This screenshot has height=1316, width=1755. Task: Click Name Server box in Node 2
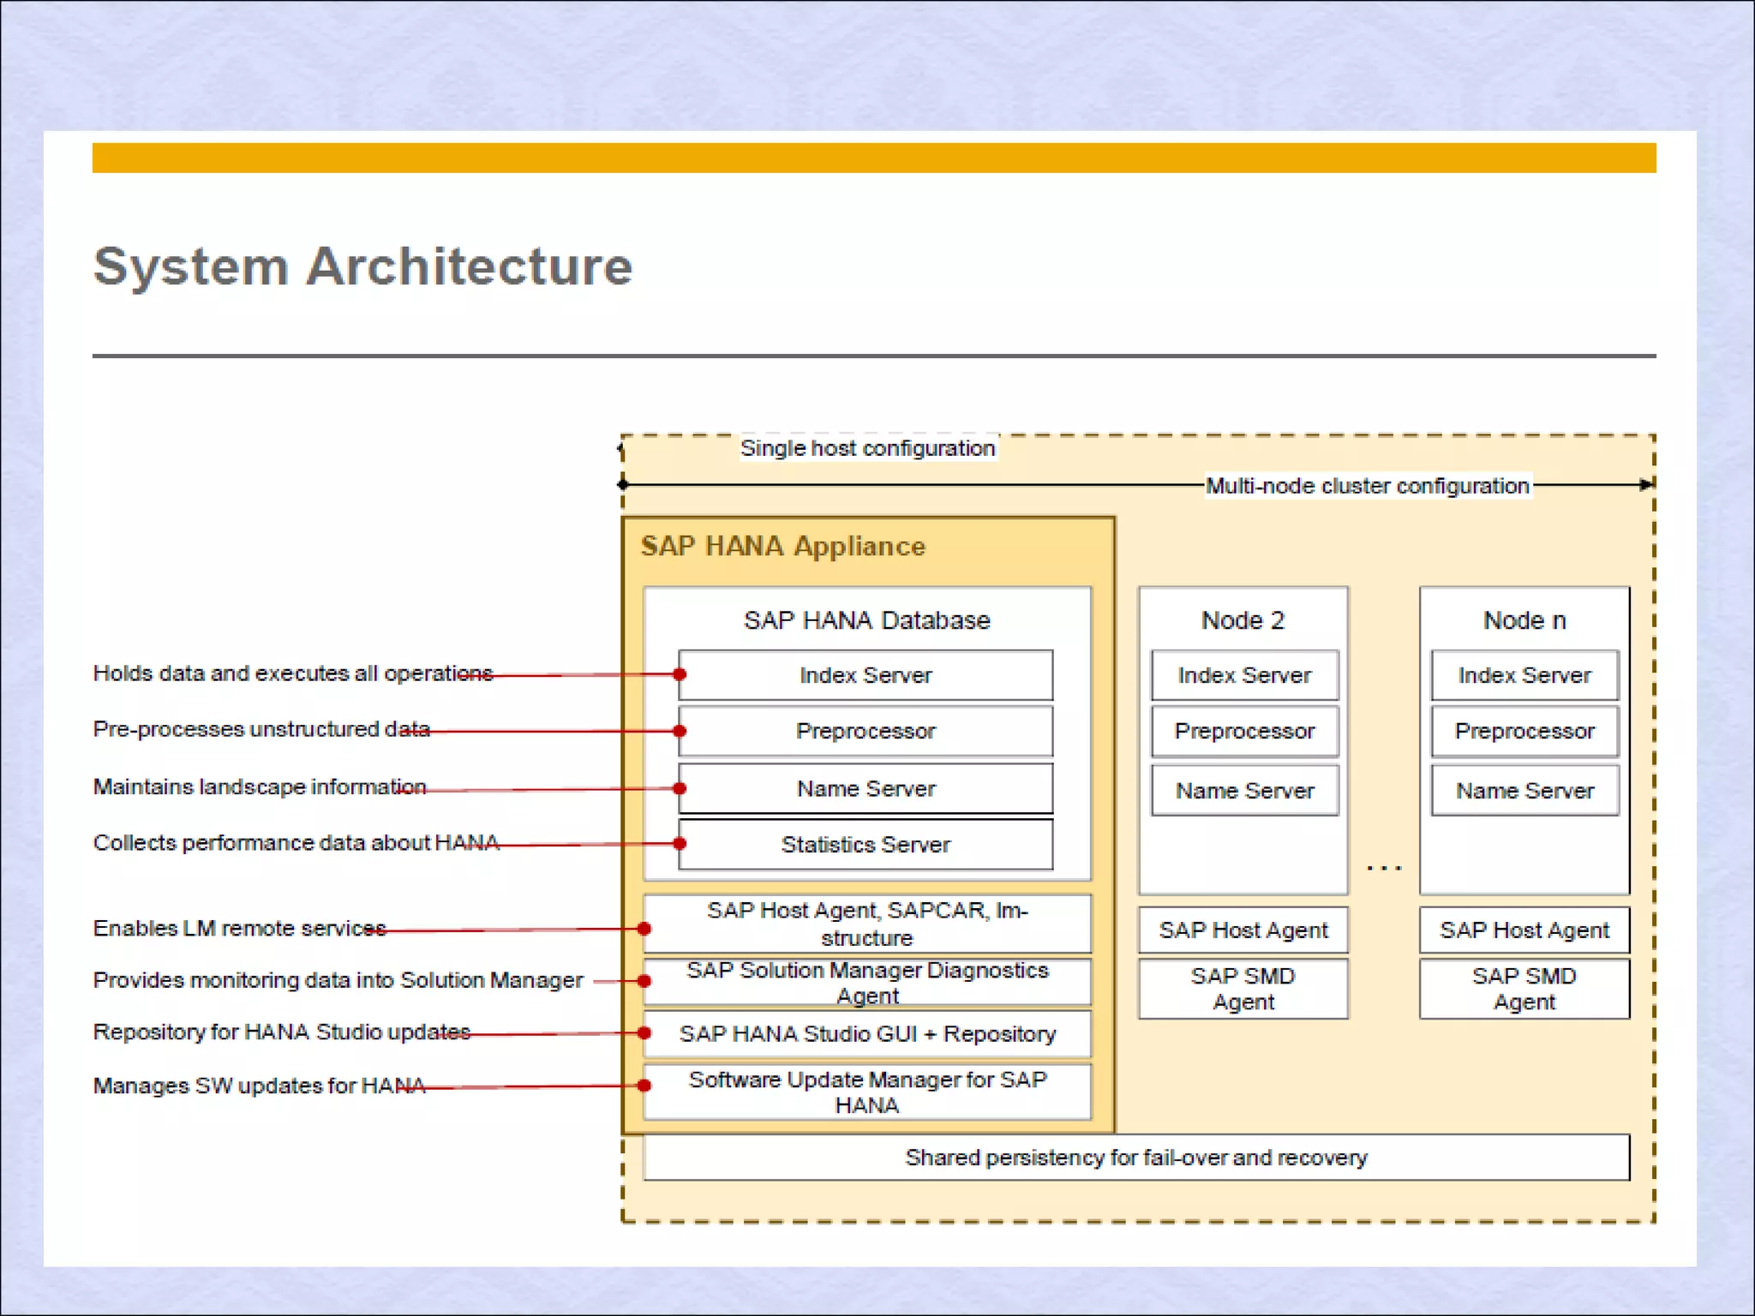coord(1244,790)
